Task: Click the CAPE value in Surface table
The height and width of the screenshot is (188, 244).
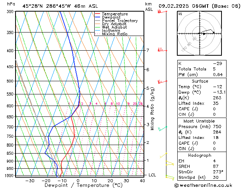Action: pos(214,109)
